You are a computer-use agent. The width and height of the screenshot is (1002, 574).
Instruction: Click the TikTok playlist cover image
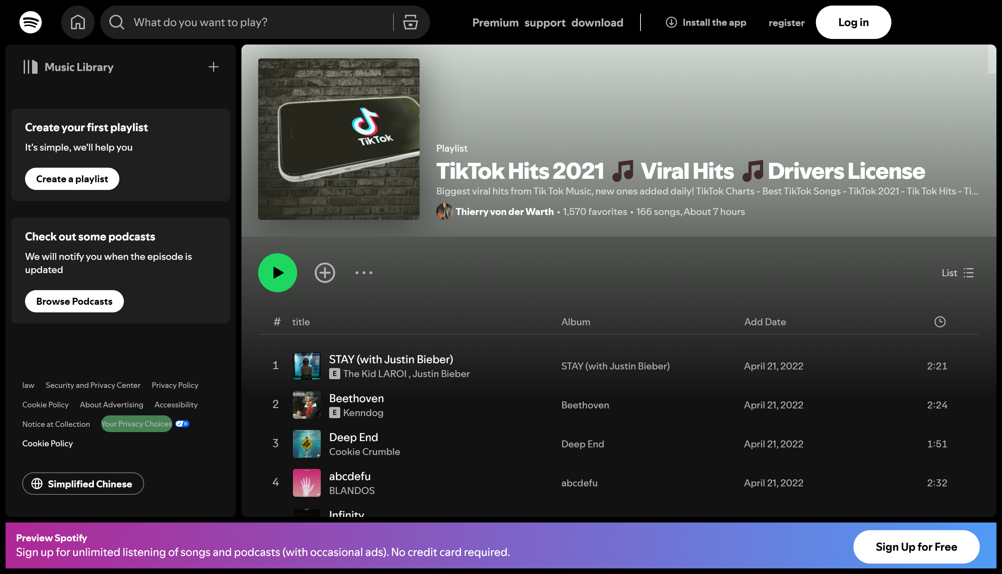tap(339, 139)
